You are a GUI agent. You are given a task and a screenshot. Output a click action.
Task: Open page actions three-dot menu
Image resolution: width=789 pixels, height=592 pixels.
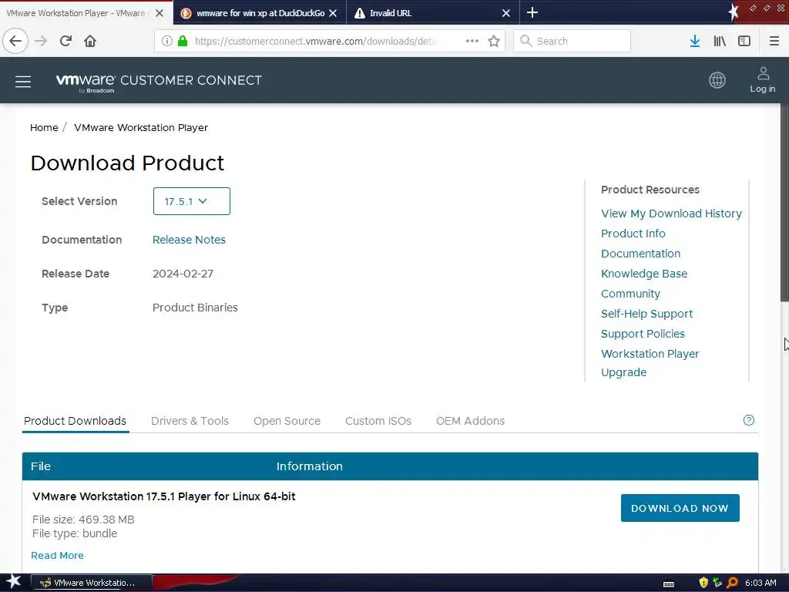(472, 41)
